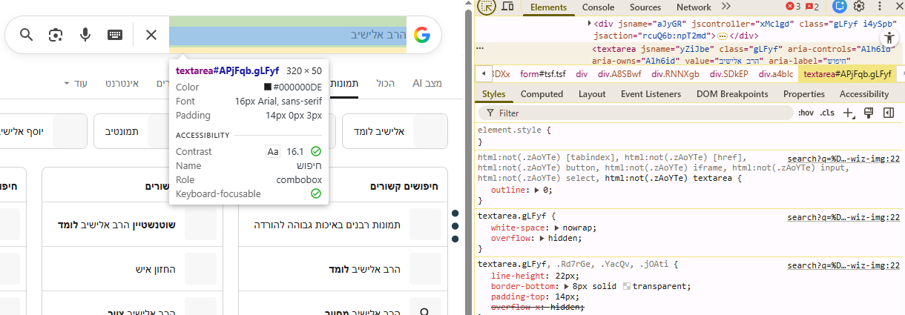The width and height of the screenshot is (905, 315).
Task: Toggle :hov element state panel
Action: (x=806, y=113)
